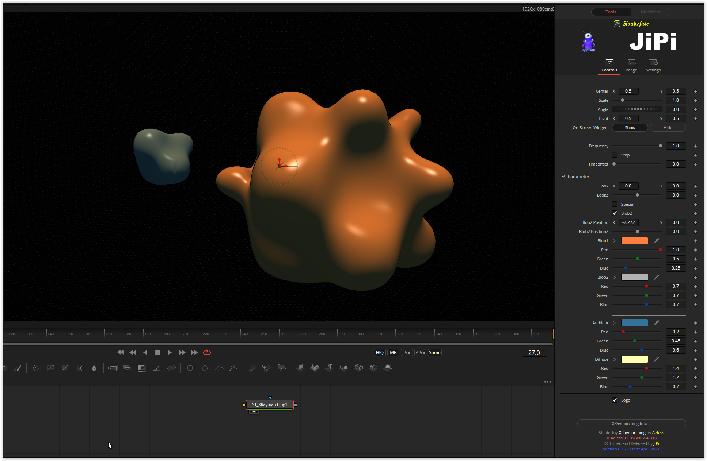The width and height of the screenshot is (707, 461).
Task: Click the current frame field 27.0
Action: 534,353
